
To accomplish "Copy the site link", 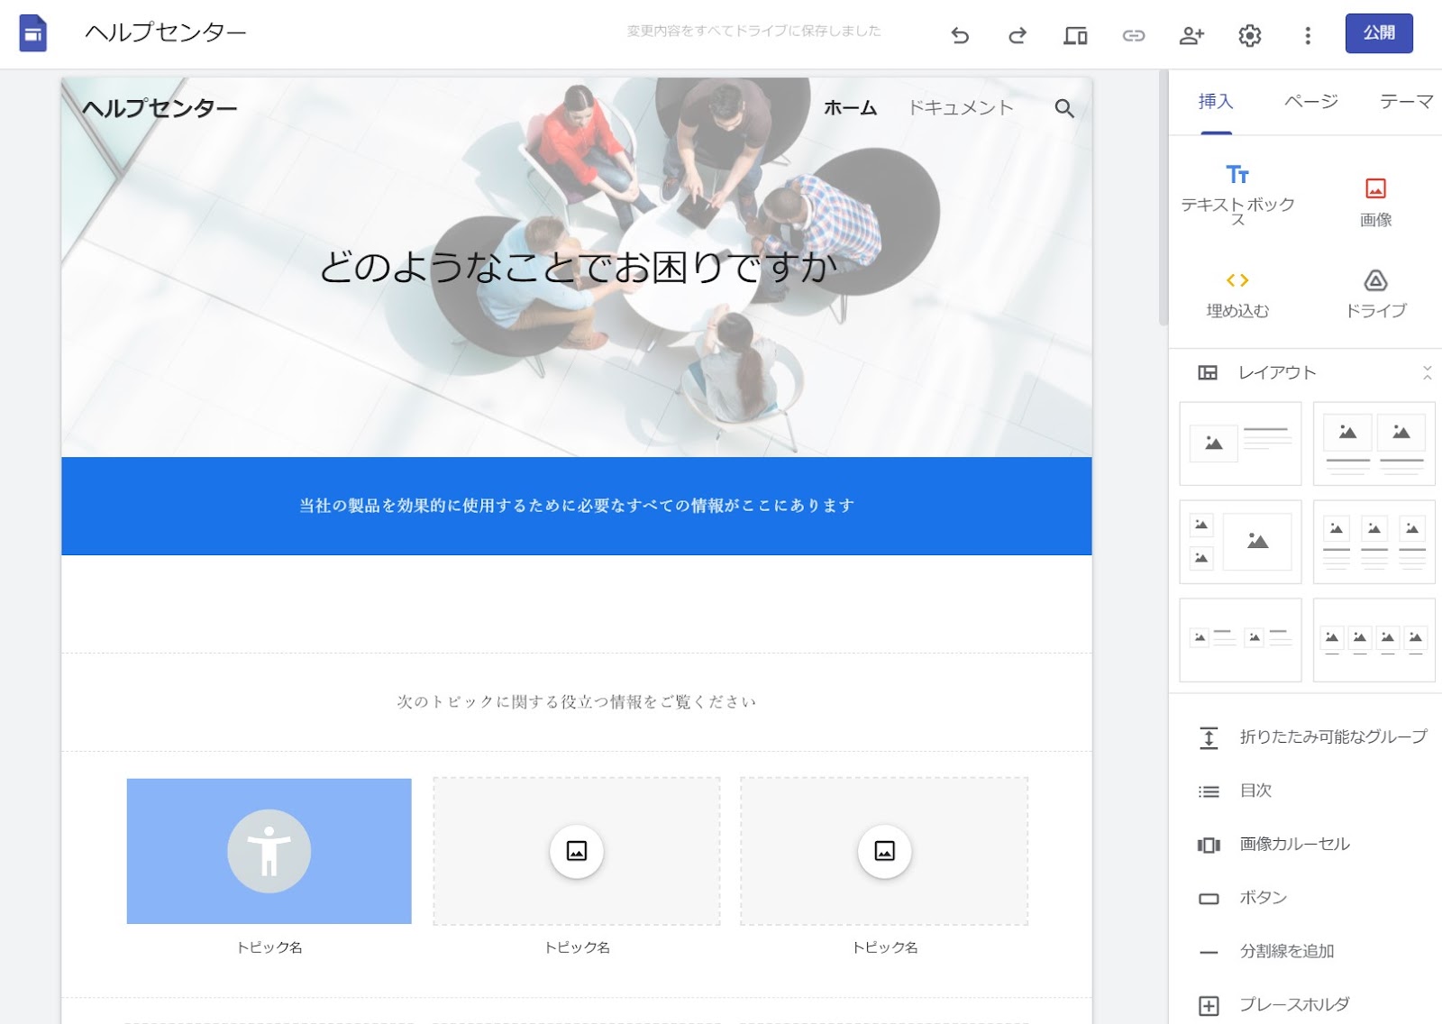I will (1134, 35).
